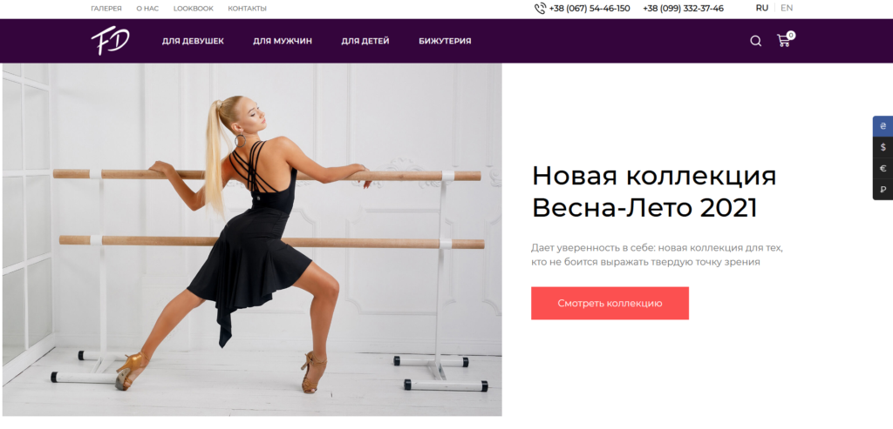This screenshot has width=893, height=429.
Task: Expand the ДЛЯ МУЖЧИН category menu
Action: (x=283, y=41)
